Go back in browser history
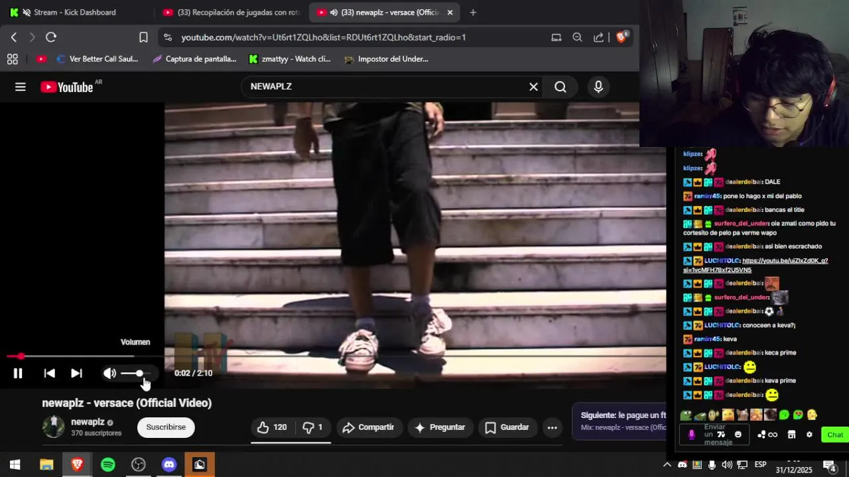The width and height of the screenshot is (849, 477). coord(14,37)
